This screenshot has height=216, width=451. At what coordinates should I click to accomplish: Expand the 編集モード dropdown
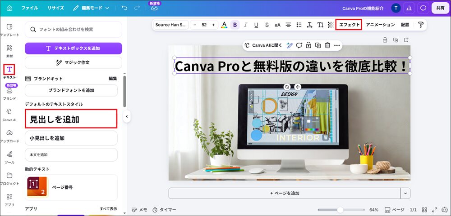[x=91, y=8]
